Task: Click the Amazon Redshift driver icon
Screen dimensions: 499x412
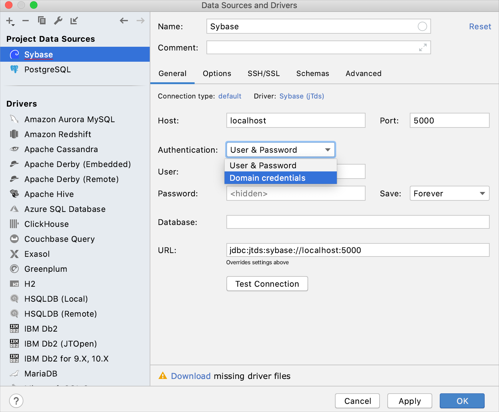Action: [14, 134]
